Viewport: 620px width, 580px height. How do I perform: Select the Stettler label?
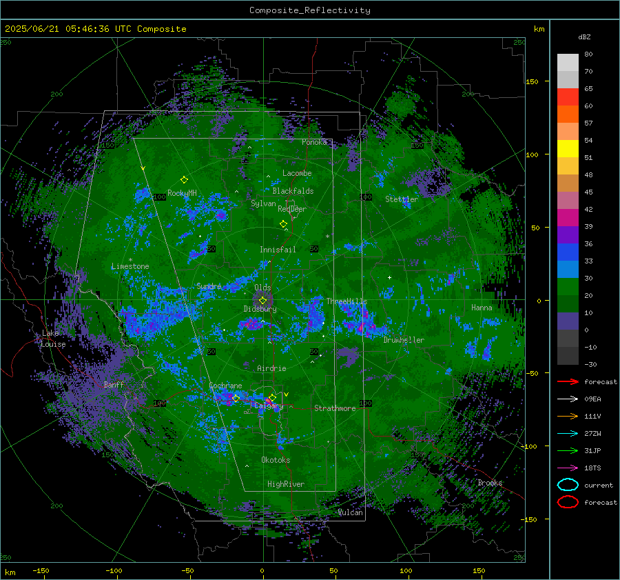coord(402,199)
